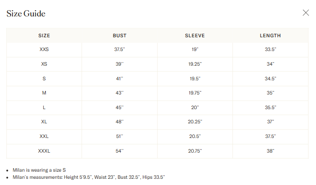
Task: Click the 54" bust value for XXXL
Action: (120, 151)
